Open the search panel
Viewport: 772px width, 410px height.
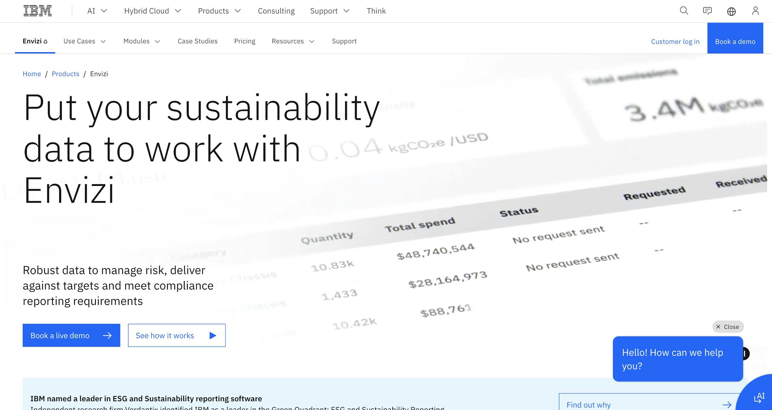coord(684,11)
